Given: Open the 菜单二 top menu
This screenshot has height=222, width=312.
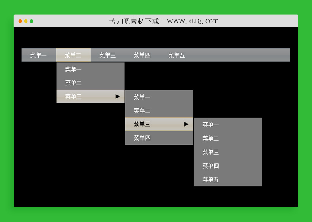Looking at the screenshot, I should coord(73,55).
